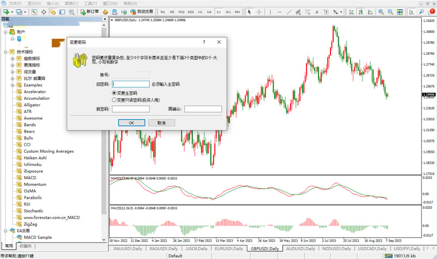The height and width of the screenshot is (259, 437).
Task: Select the text label tool A
Action: pyautogui.click(x=317, y=12)
